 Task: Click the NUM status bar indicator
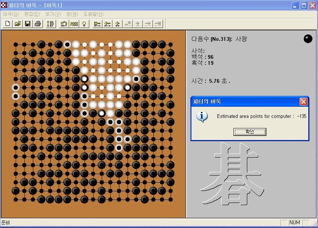click(295, 222)
